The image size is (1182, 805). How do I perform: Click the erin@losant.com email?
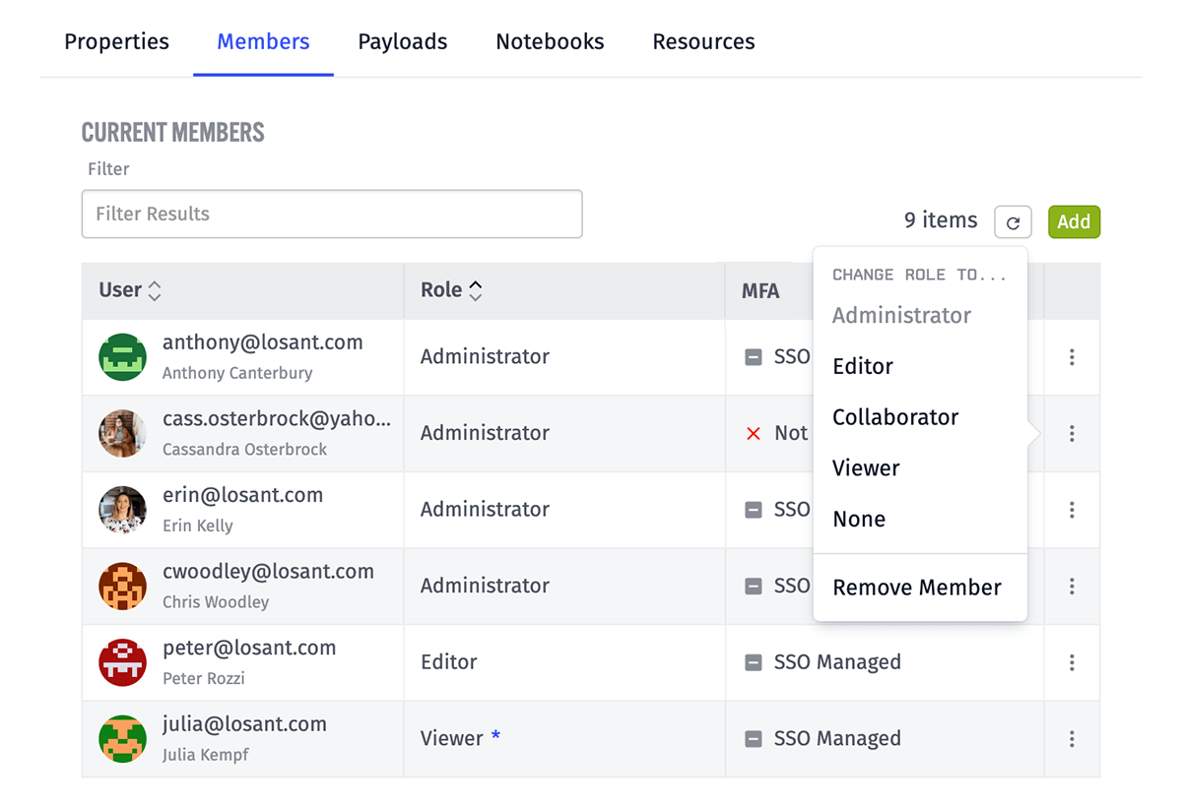click(242, 495)
